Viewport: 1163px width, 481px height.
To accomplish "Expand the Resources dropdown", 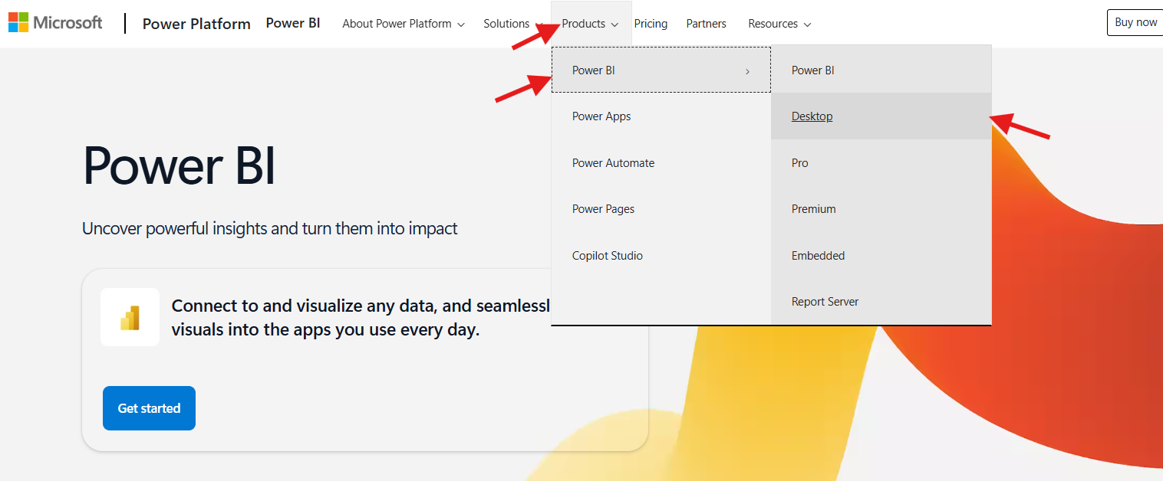I will click(779, 24).
